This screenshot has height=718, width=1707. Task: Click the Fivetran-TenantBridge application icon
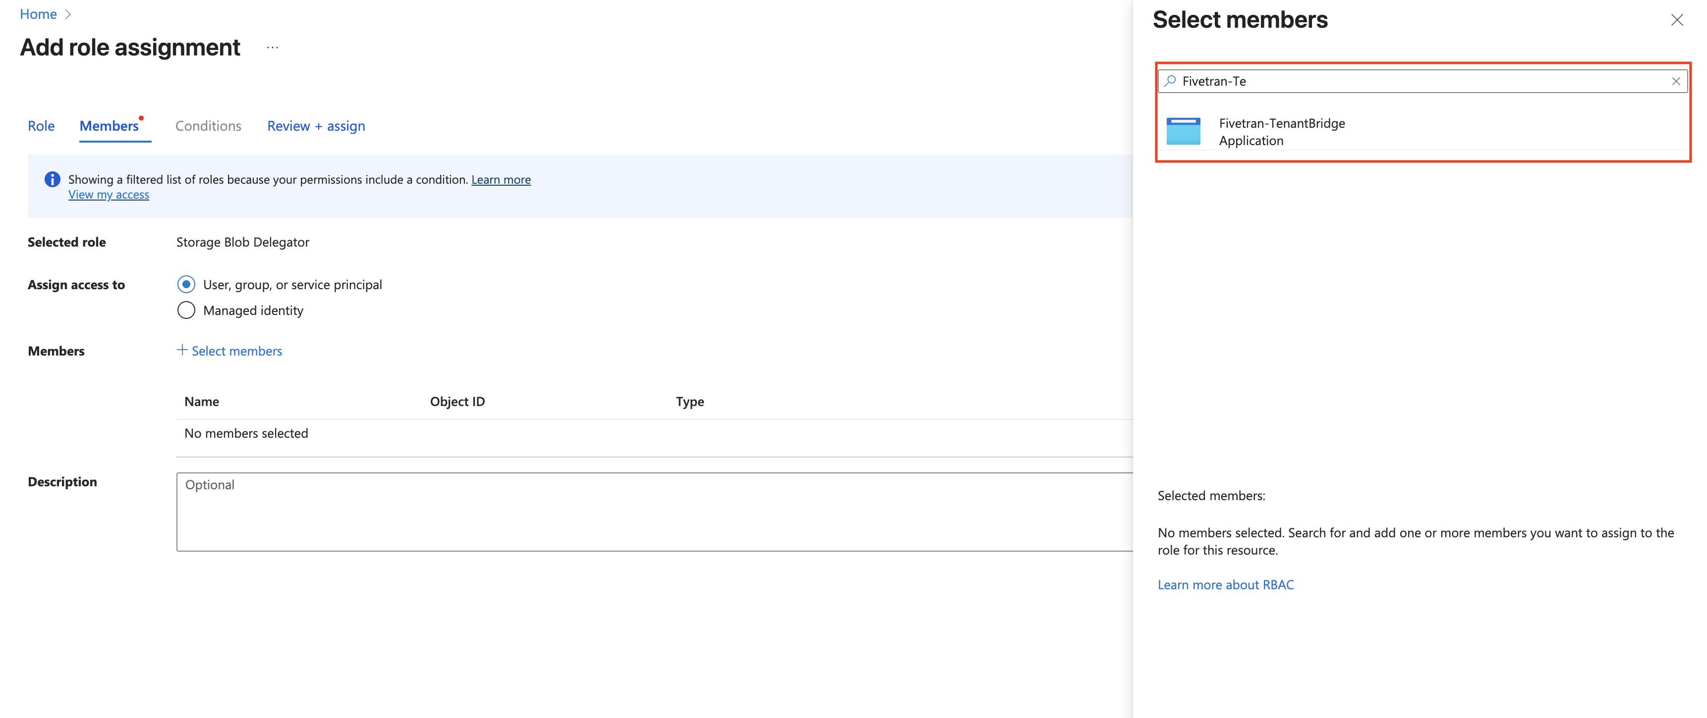(1183, 131)
